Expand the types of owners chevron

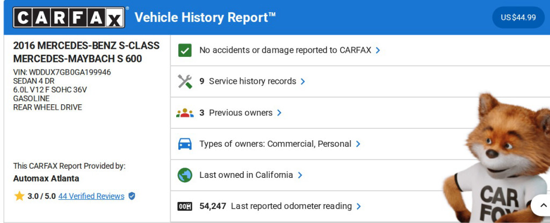pos(358,144)
